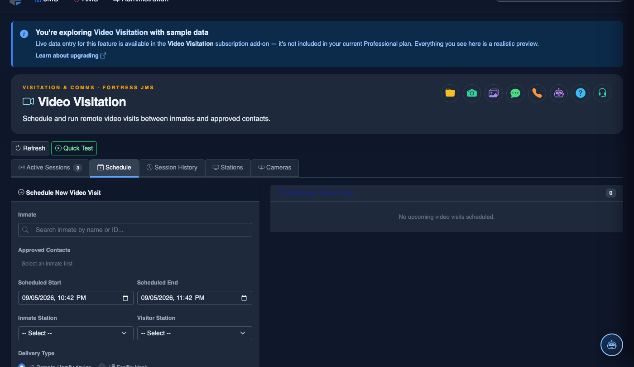
Task: Click the Scheduled Start date-time field
Action: click(76, 298)
